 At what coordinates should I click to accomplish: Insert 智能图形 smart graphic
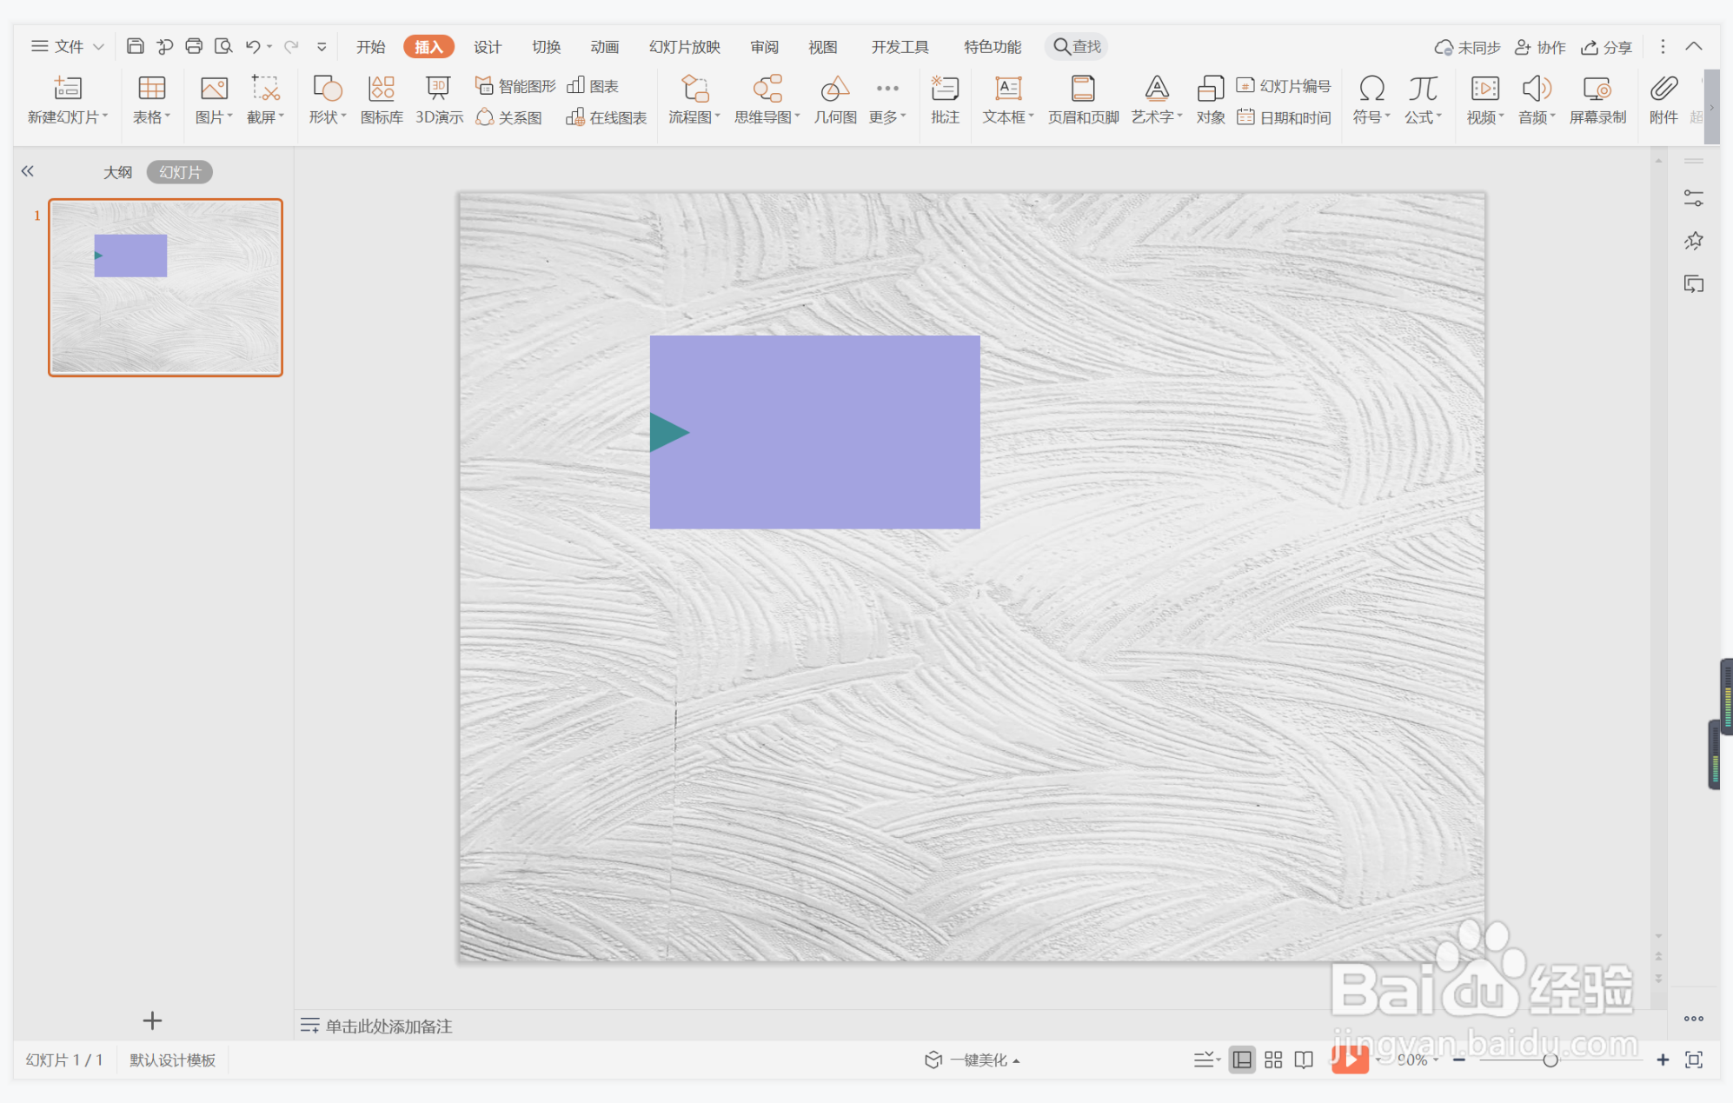(515, 85)
